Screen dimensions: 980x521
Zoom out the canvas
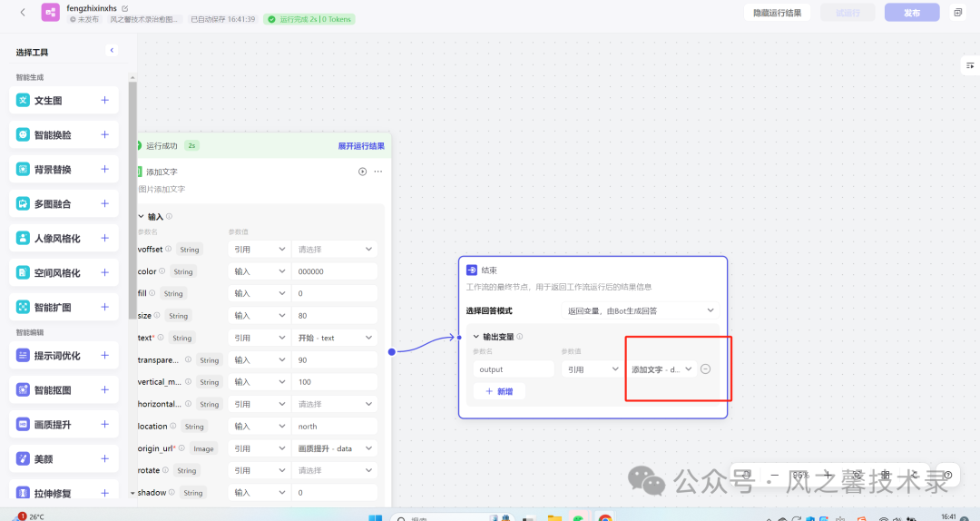pyautogui.click(x=774, y=475)
